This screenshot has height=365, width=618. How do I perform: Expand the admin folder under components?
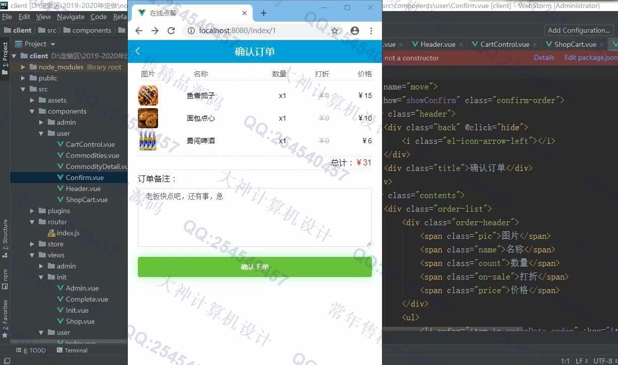pos(41,122)
